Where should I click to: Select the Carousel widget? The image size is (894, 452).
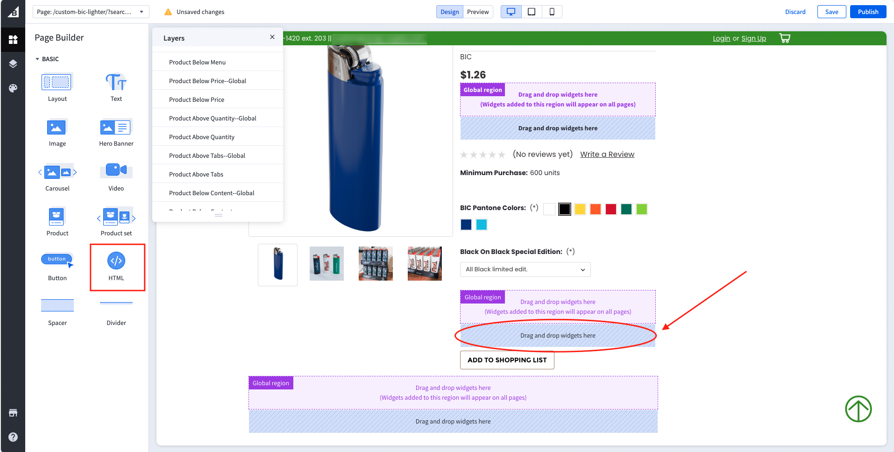[57, 177]
